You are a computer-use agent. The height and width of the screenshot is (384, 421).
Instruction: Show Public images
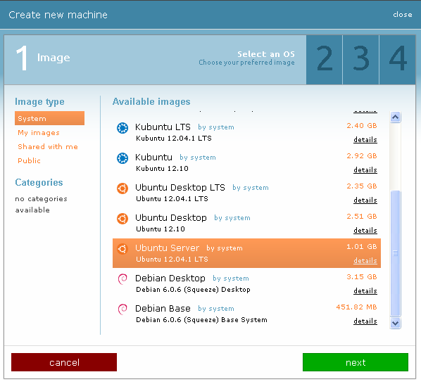[x=29, y=160]
